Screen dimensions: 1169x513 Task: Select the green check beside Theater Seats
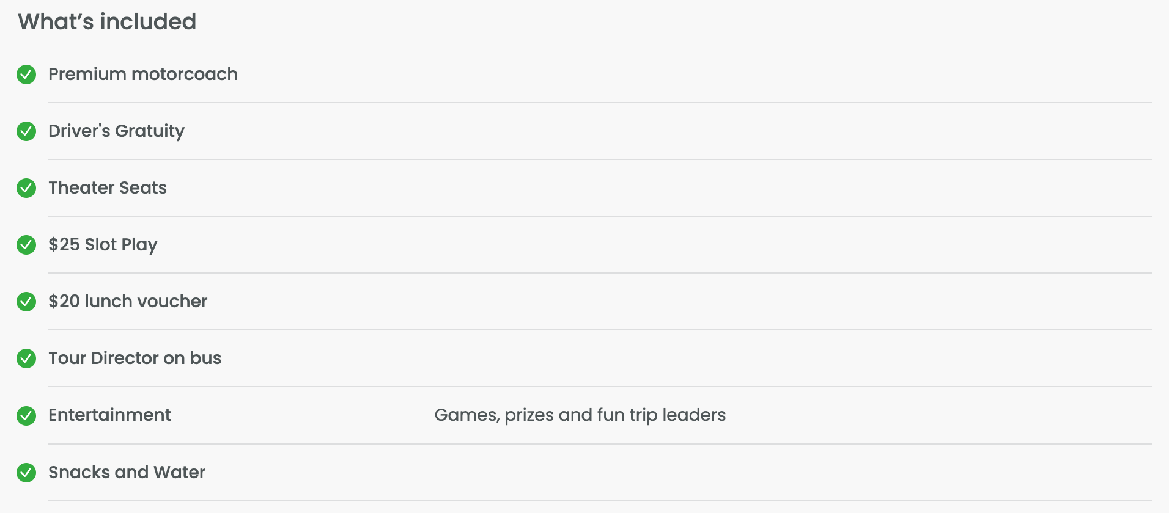[x=26, y=188]
